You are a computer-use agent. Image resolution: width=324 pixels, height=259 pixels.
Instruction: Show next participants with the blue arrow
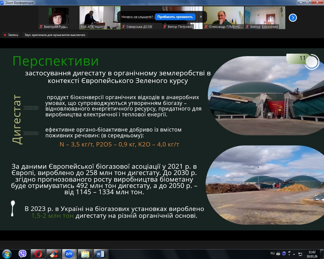(293, 18)
